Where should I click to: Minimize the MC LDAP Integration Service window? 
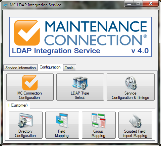pos(129,4)
